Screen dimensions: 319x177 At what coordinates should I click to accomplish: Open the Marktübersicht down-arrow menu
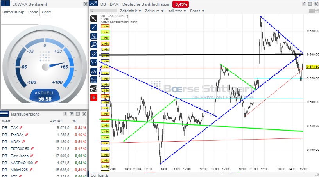click(72, 114)
